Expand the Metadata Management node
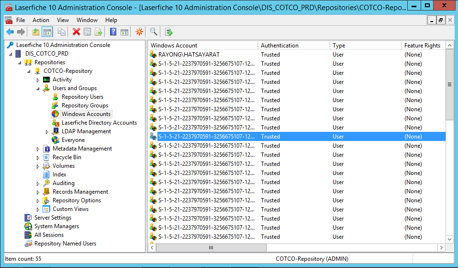458x268 pixels. point(38,149)
